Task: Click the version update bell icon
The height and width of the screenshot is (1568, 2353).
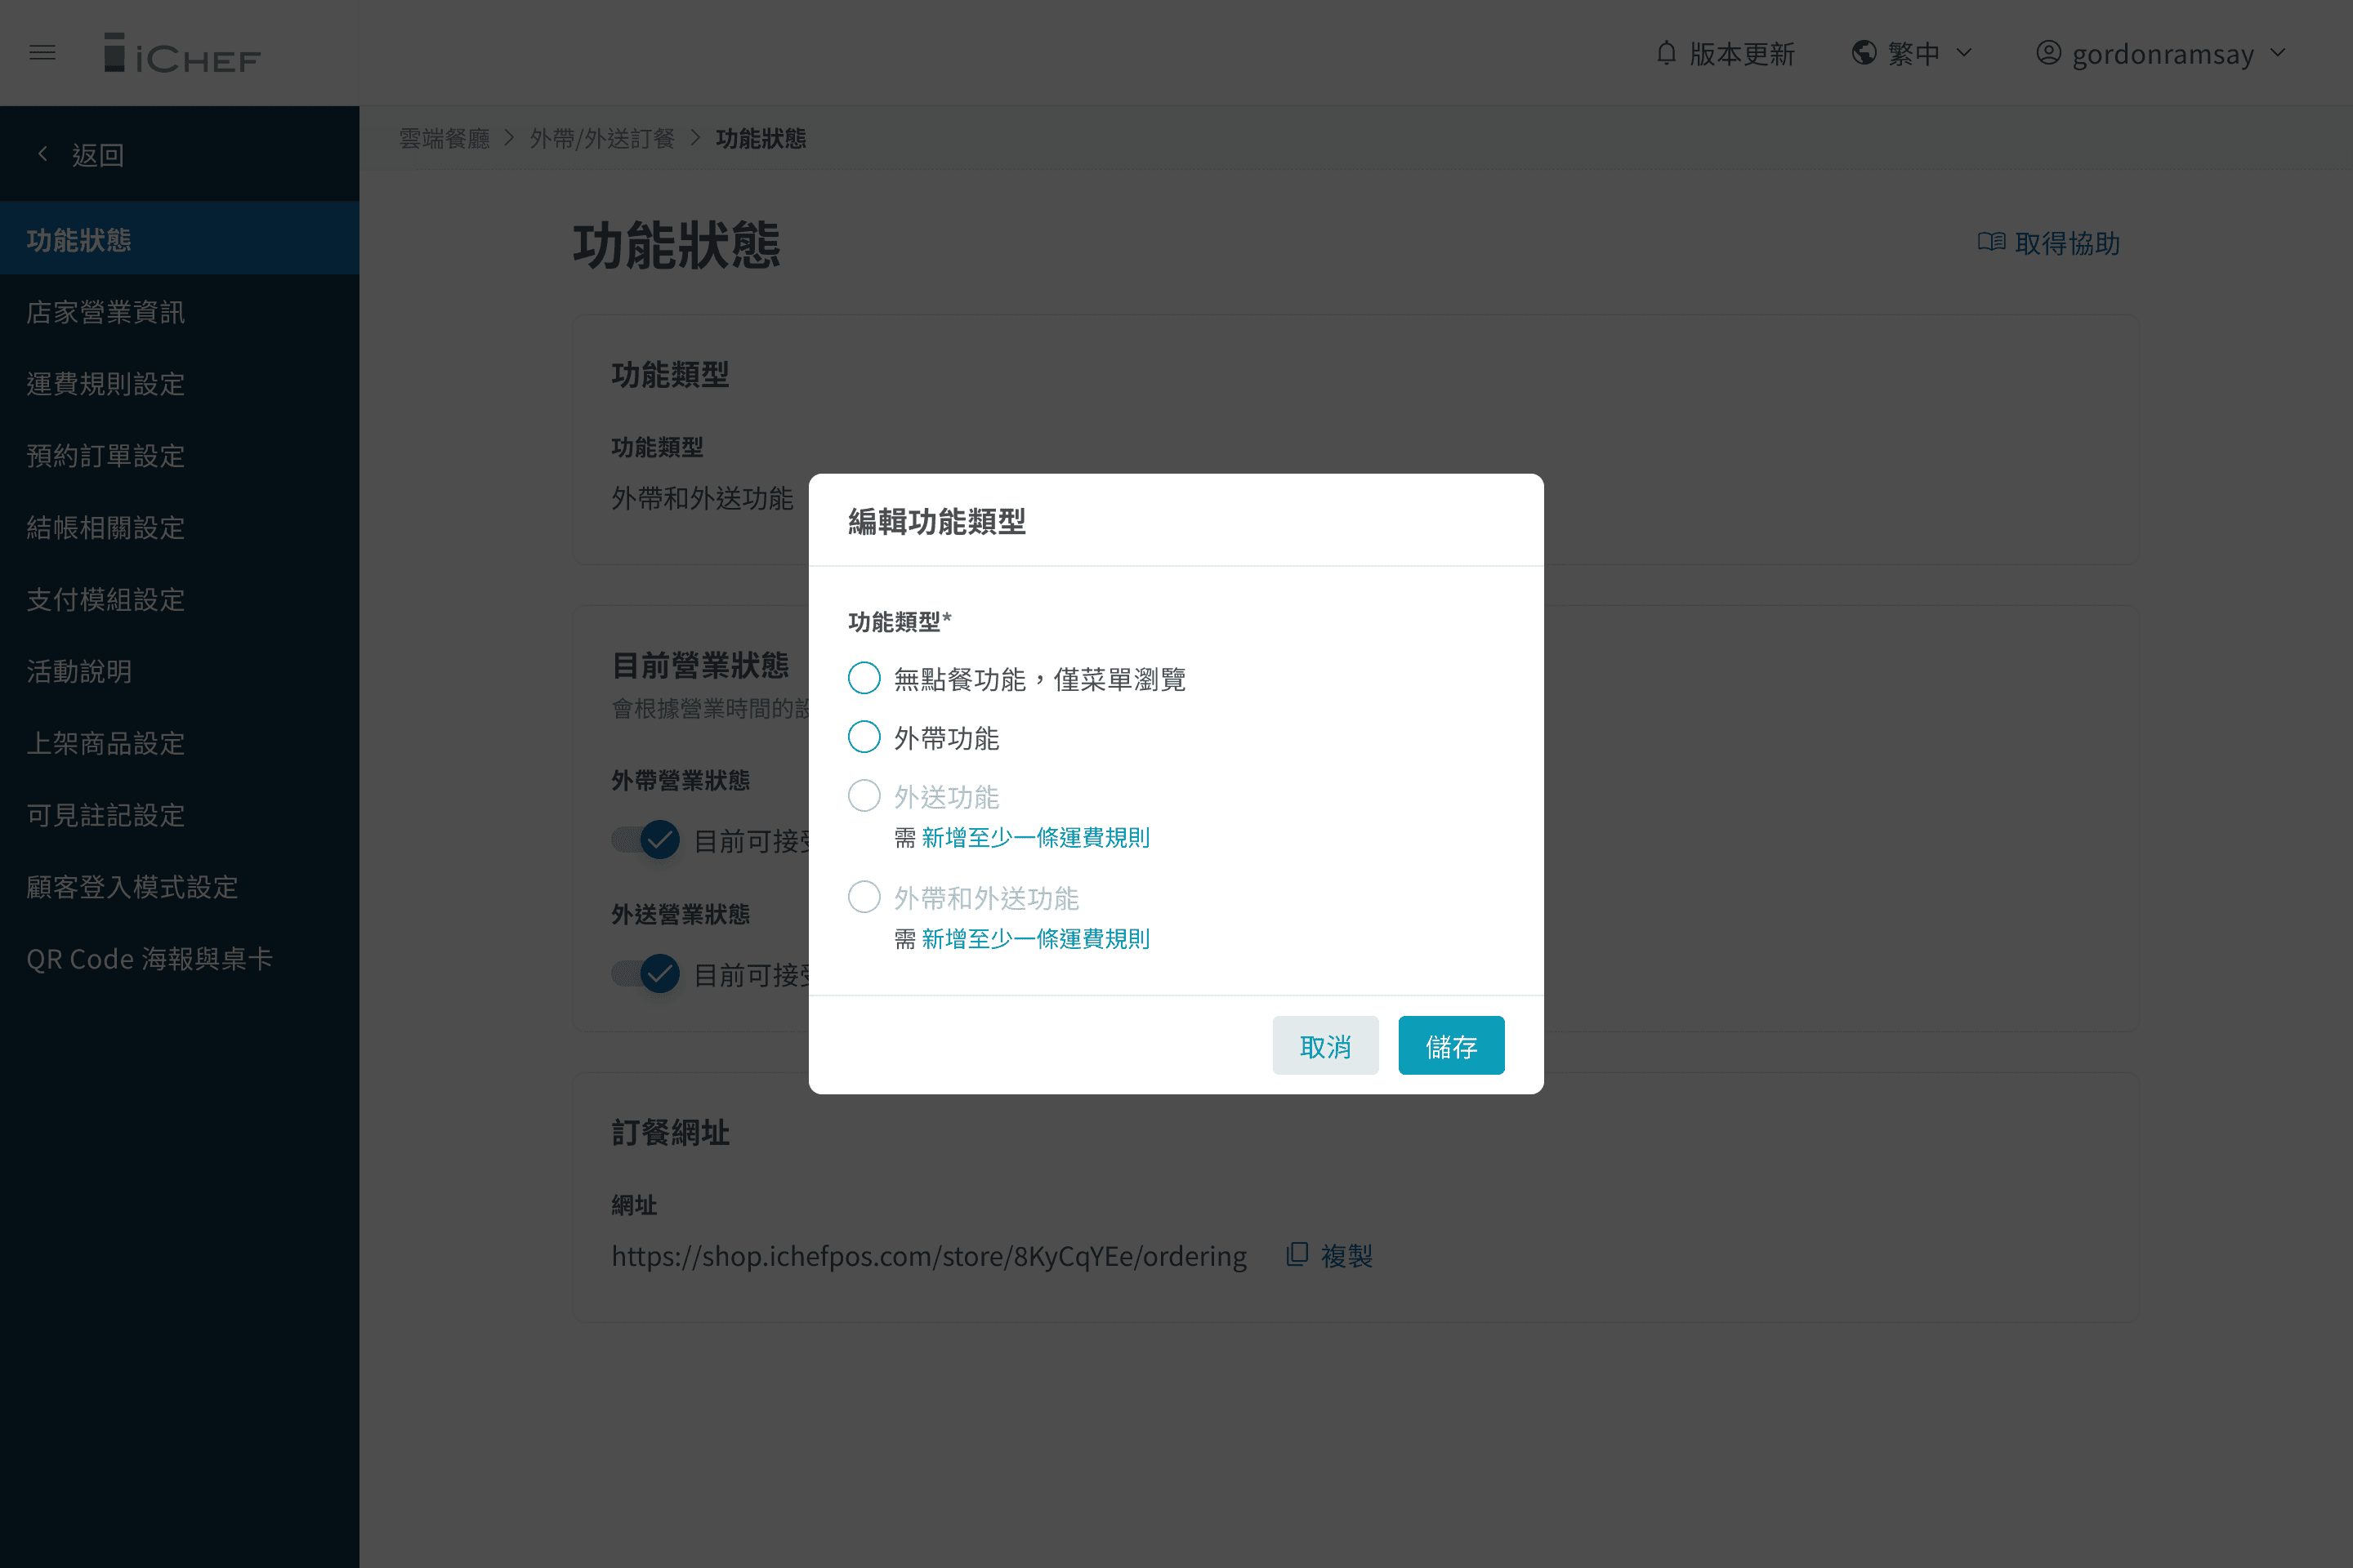Action: 1666,53
